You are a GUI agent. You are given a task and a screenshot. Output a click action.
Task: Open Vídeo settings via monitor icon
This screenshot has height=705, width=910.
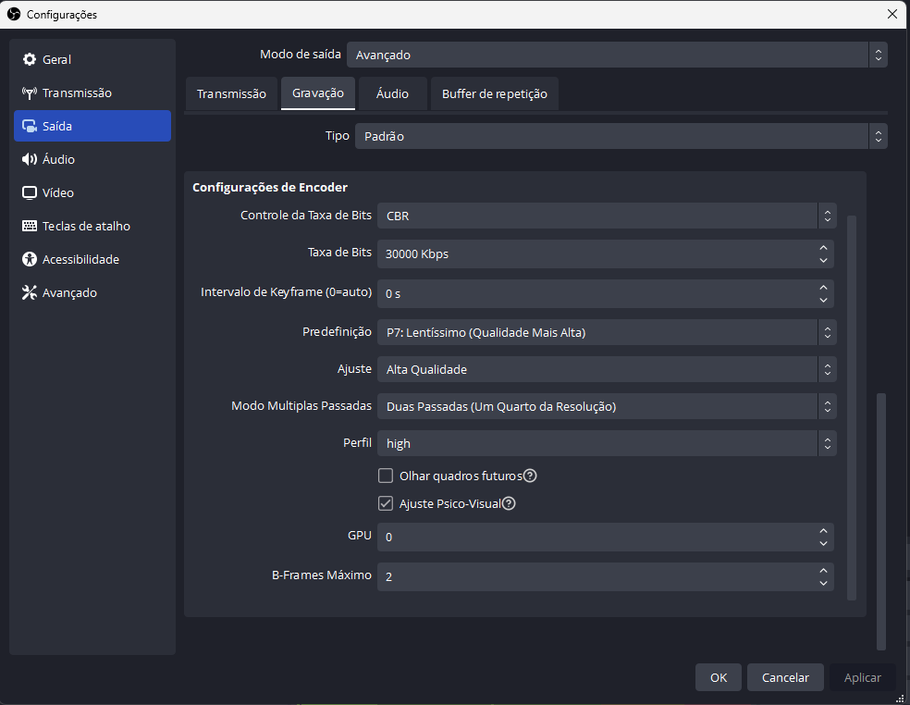click(x=29, y=192)
